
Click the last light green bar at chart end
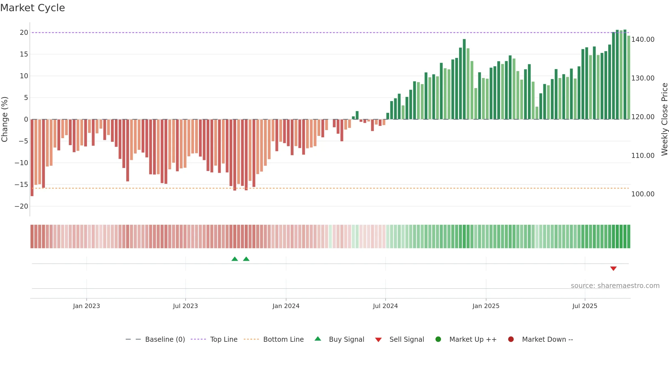pos(629,77)
